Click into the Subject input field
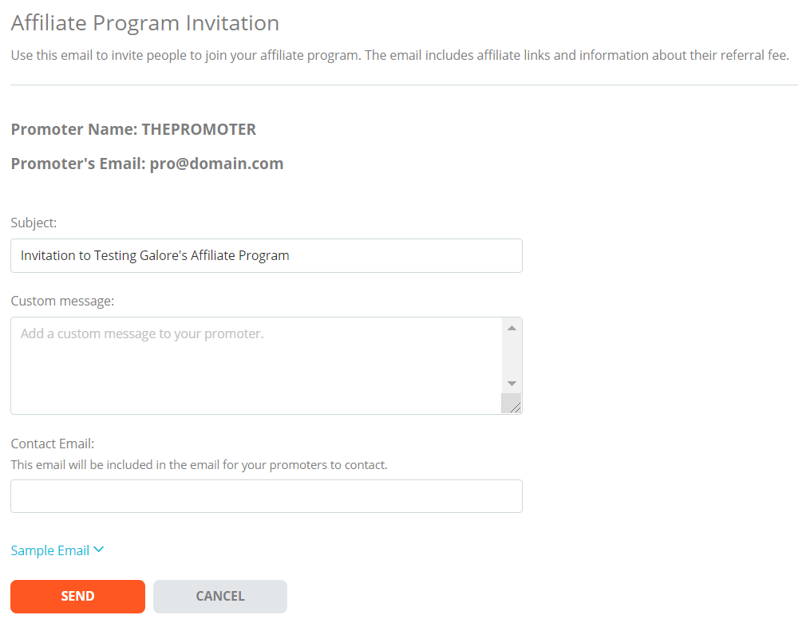 [x=267, y=255]
